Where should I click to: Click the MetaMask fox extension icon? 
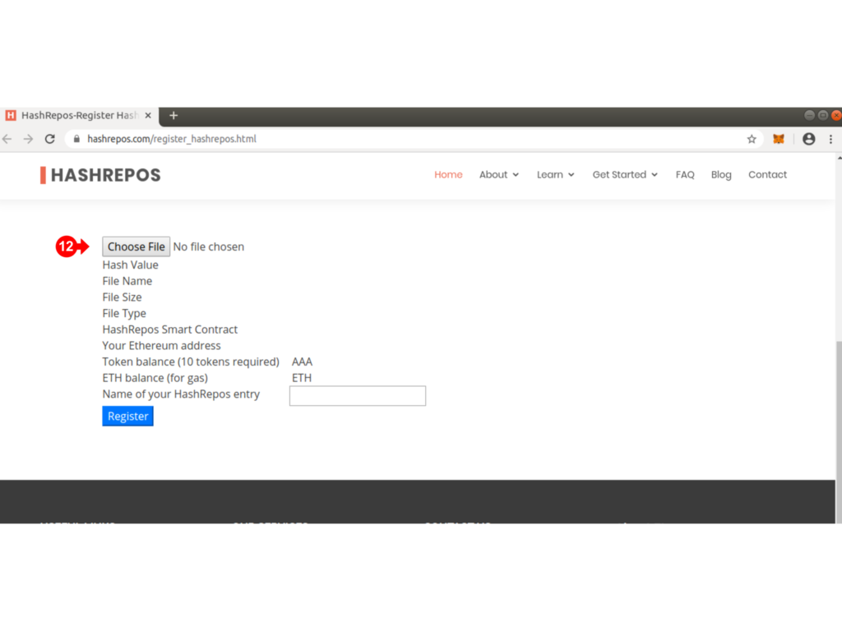pos(778,139)
